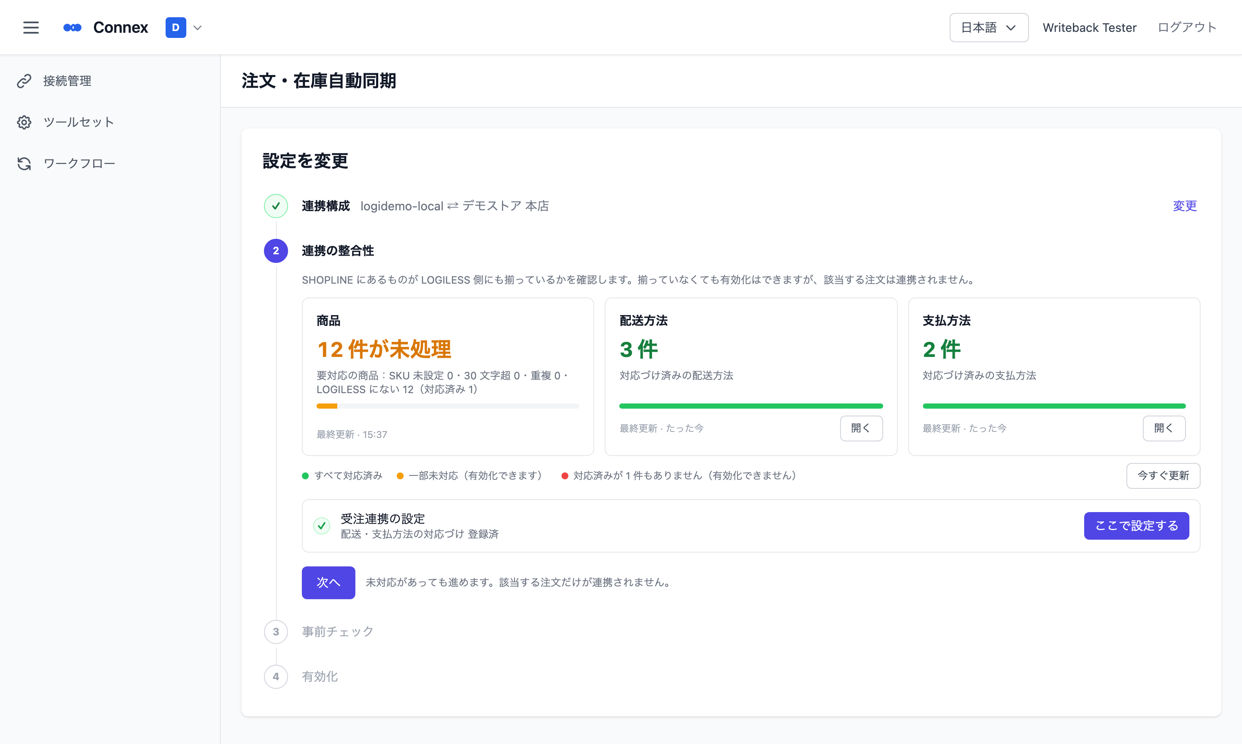Click the blue D workspace badge
This screenshot has width=1242, height=744.
tap(176, 28)
